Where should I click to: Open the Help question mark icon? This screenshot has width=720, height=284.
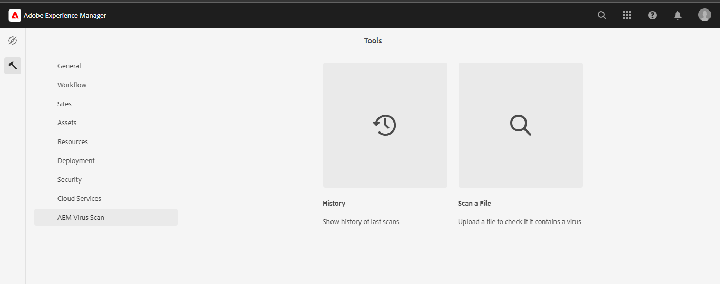[x=653, y=15]
